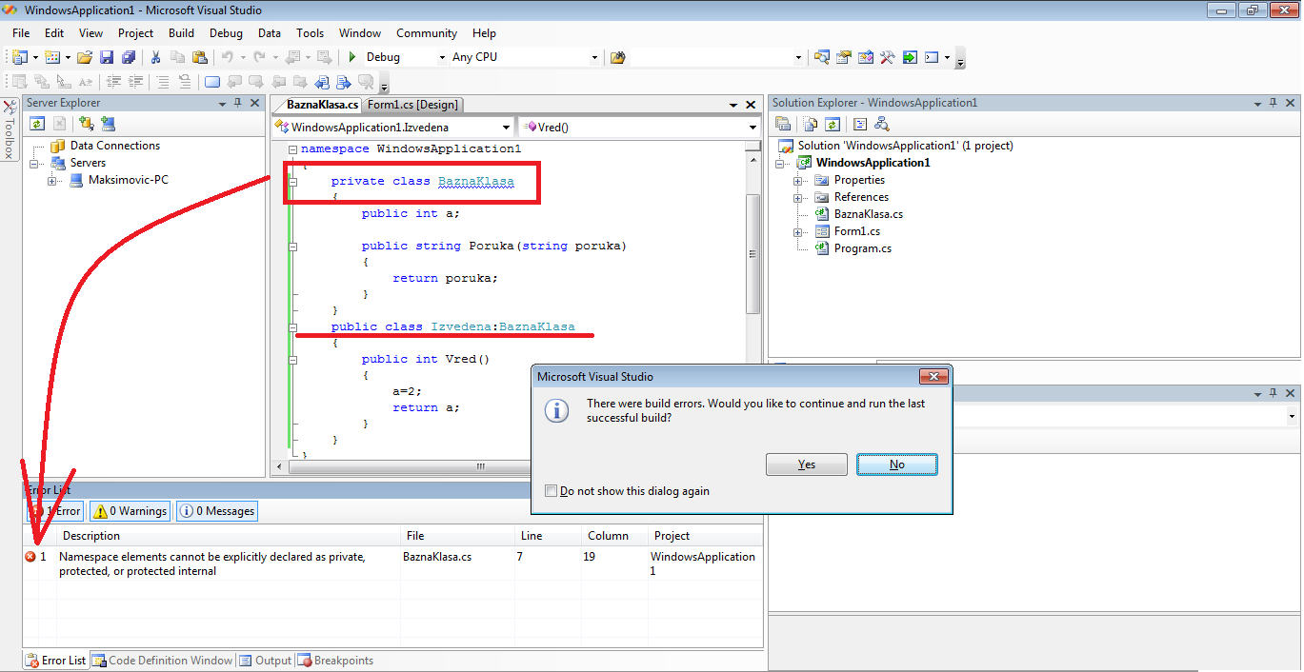
Task: Click Connect to Database in Server Explorer
Action: (x=87, y=124)
